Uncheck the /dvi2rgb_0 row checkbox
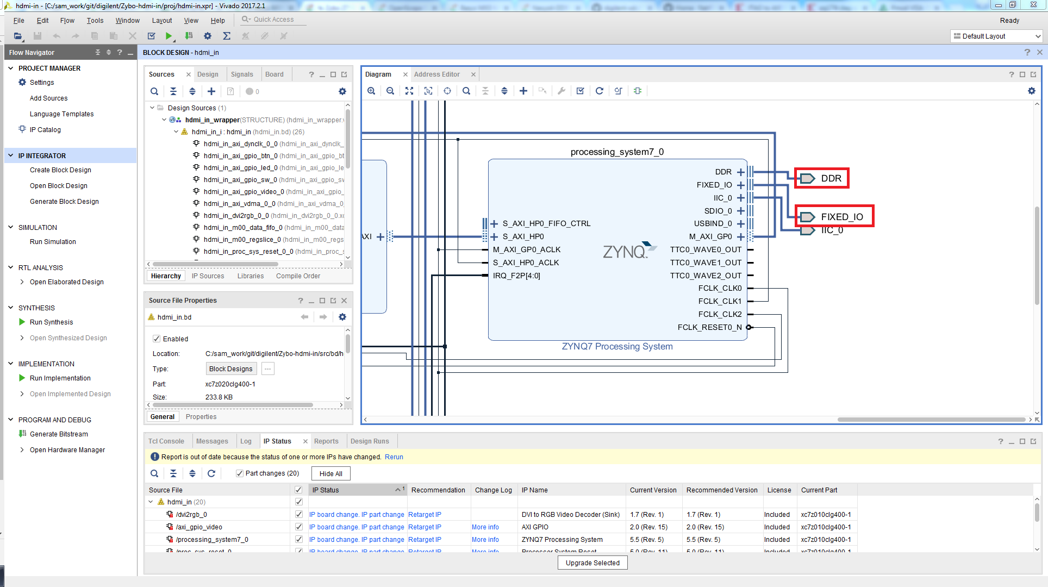The width and height of the screenshot is (1048, 587). click(x=298, y=514)
